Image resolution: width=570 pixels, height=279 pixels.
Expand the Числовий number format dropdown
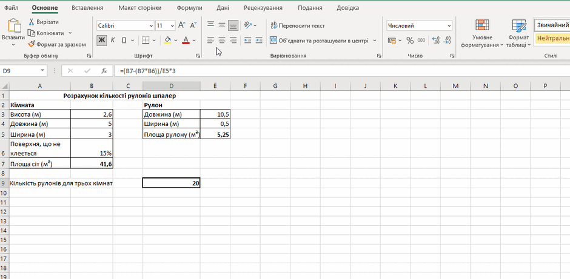point(449,26)
